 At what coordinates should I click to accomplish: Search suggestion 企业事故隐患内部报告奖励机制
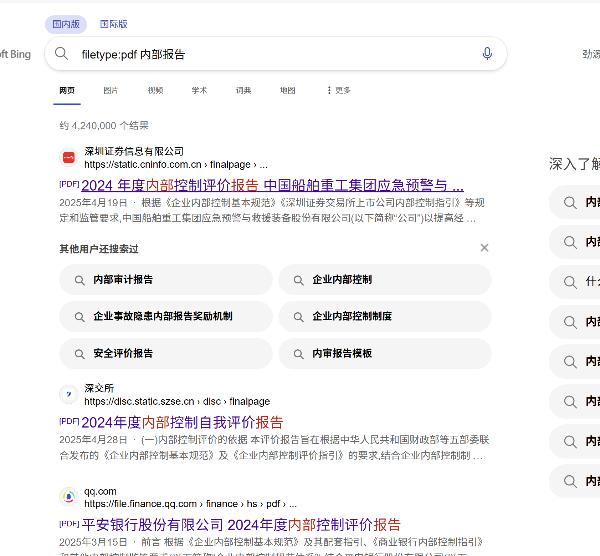coord(166,317)
